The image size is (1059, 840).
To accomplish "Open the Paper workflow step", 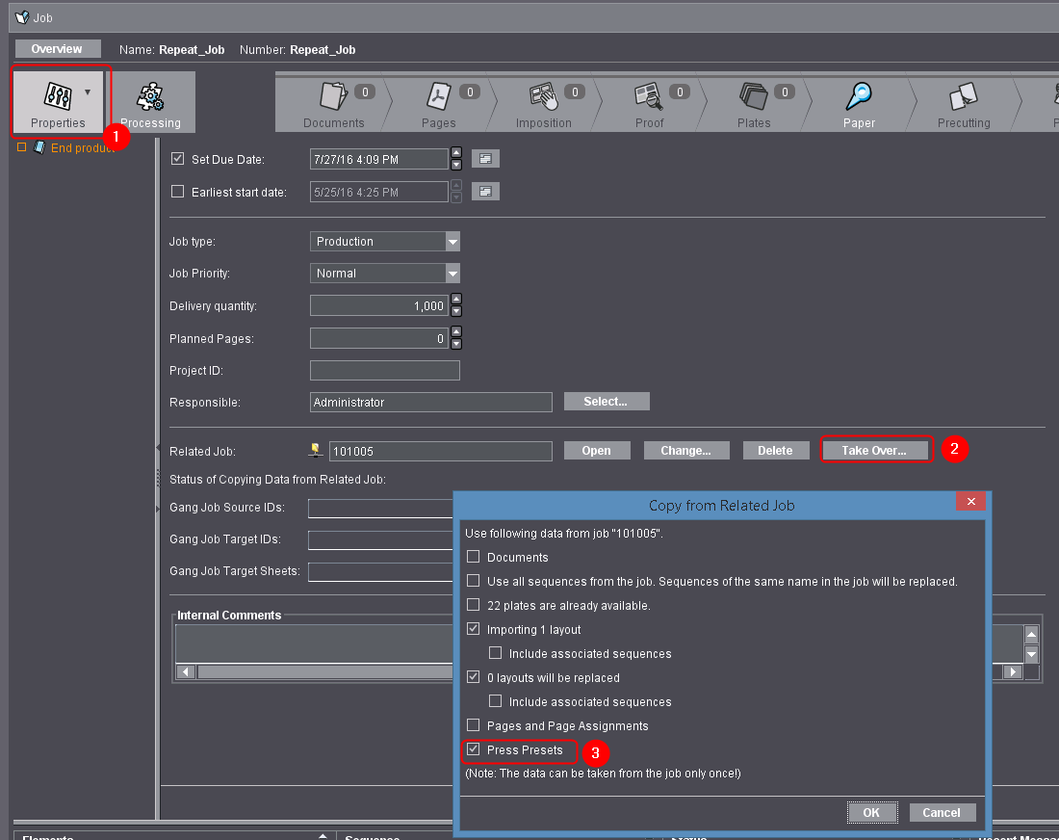I will (x=859, y=96).
